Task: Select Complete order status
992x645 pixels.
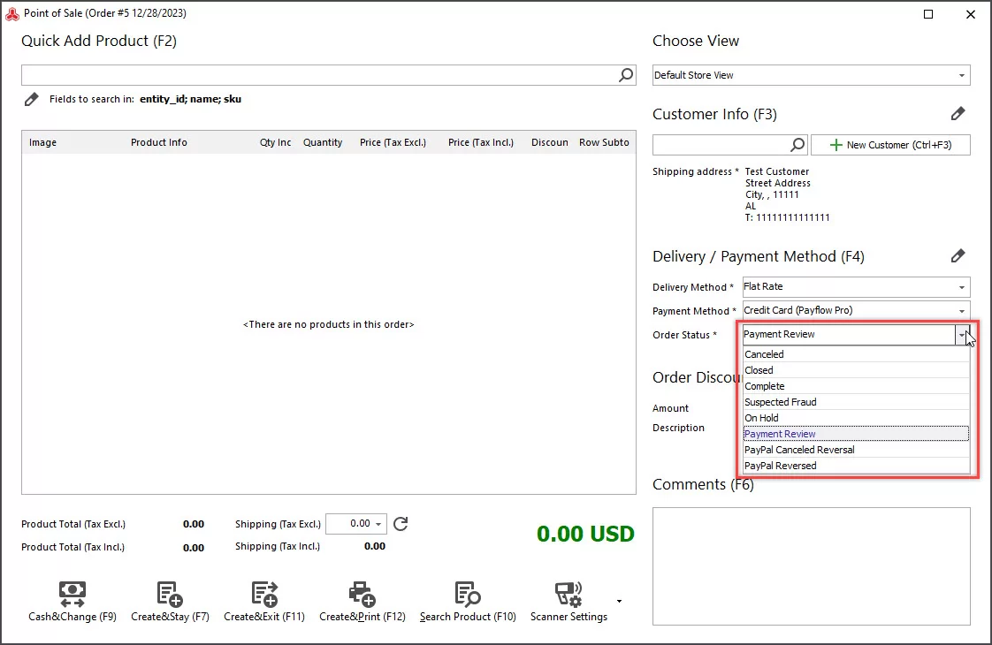Action: pos(856,386)
